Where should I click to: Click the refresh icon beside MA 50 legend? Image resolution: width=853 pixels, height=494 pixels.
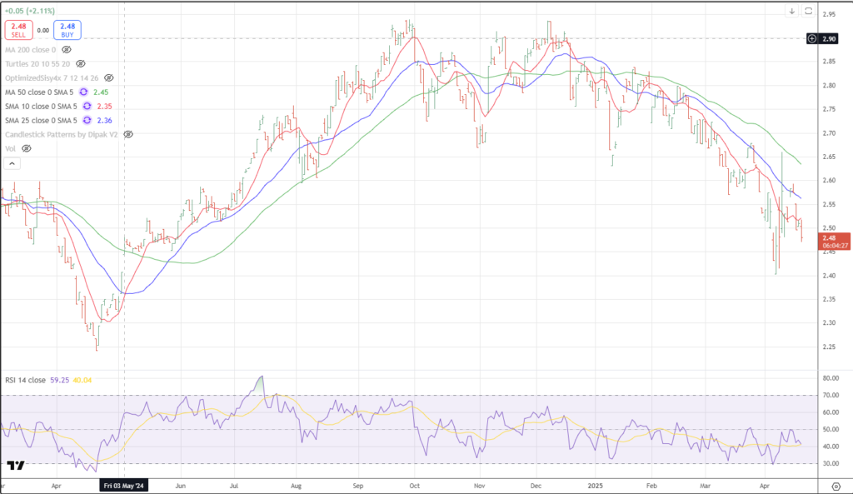[84, 92]
